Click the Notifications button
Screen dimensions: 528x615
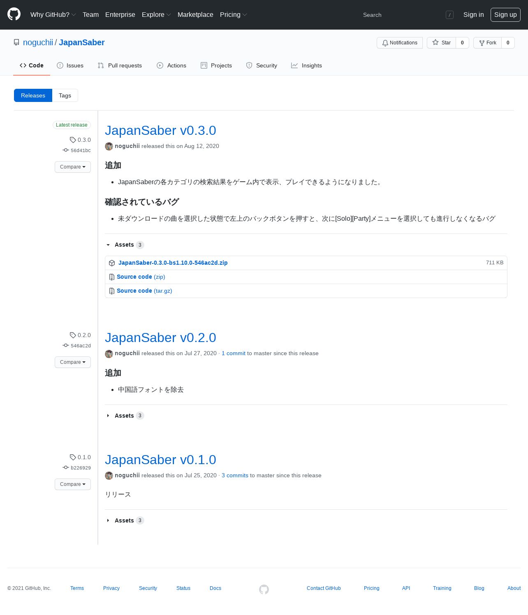pyautogui.click(x=400, y=43)
